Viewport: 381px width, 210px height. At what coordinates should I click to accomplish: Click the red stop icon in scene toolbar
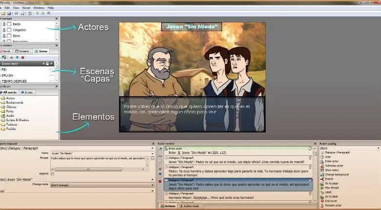[23, 58]
